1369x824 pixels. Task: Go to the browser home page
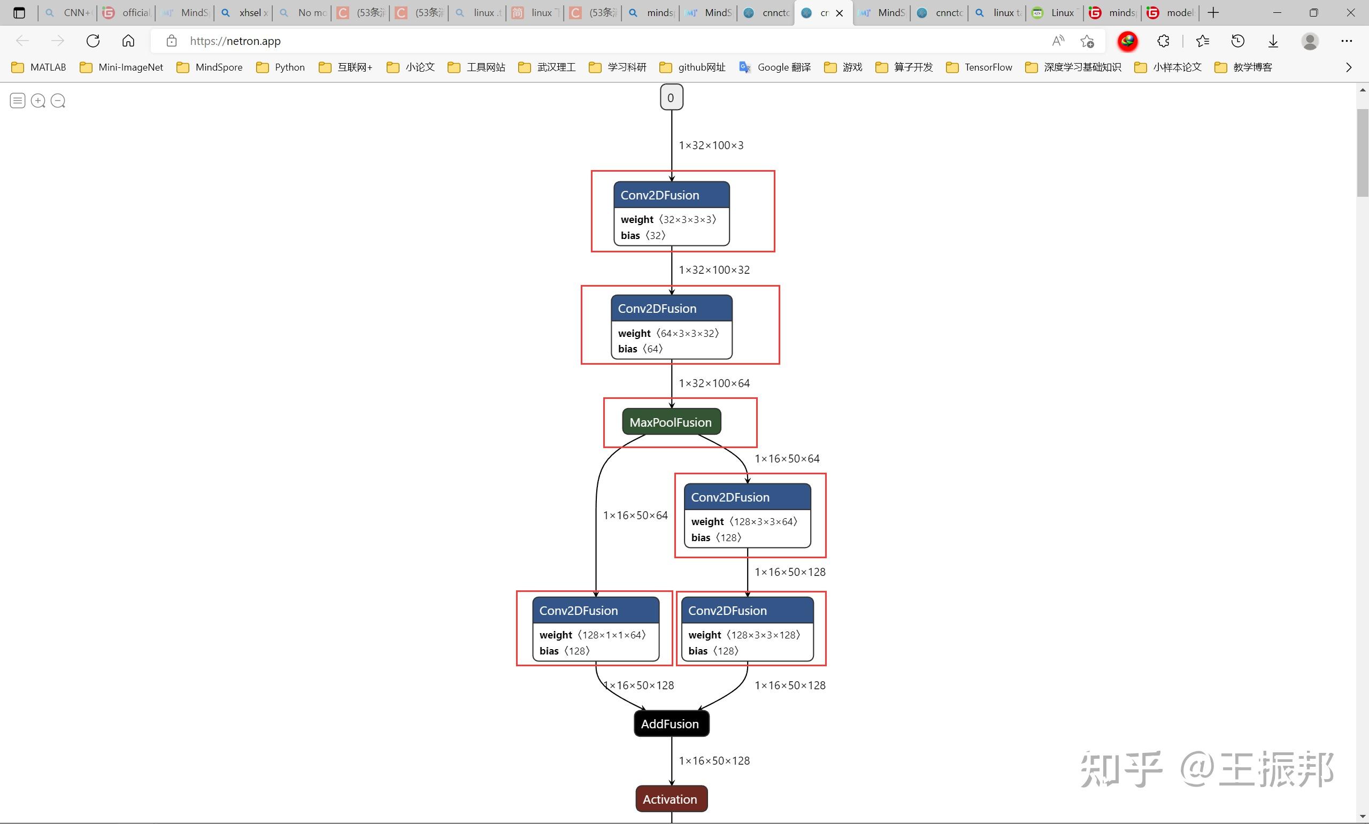(128, 41)
